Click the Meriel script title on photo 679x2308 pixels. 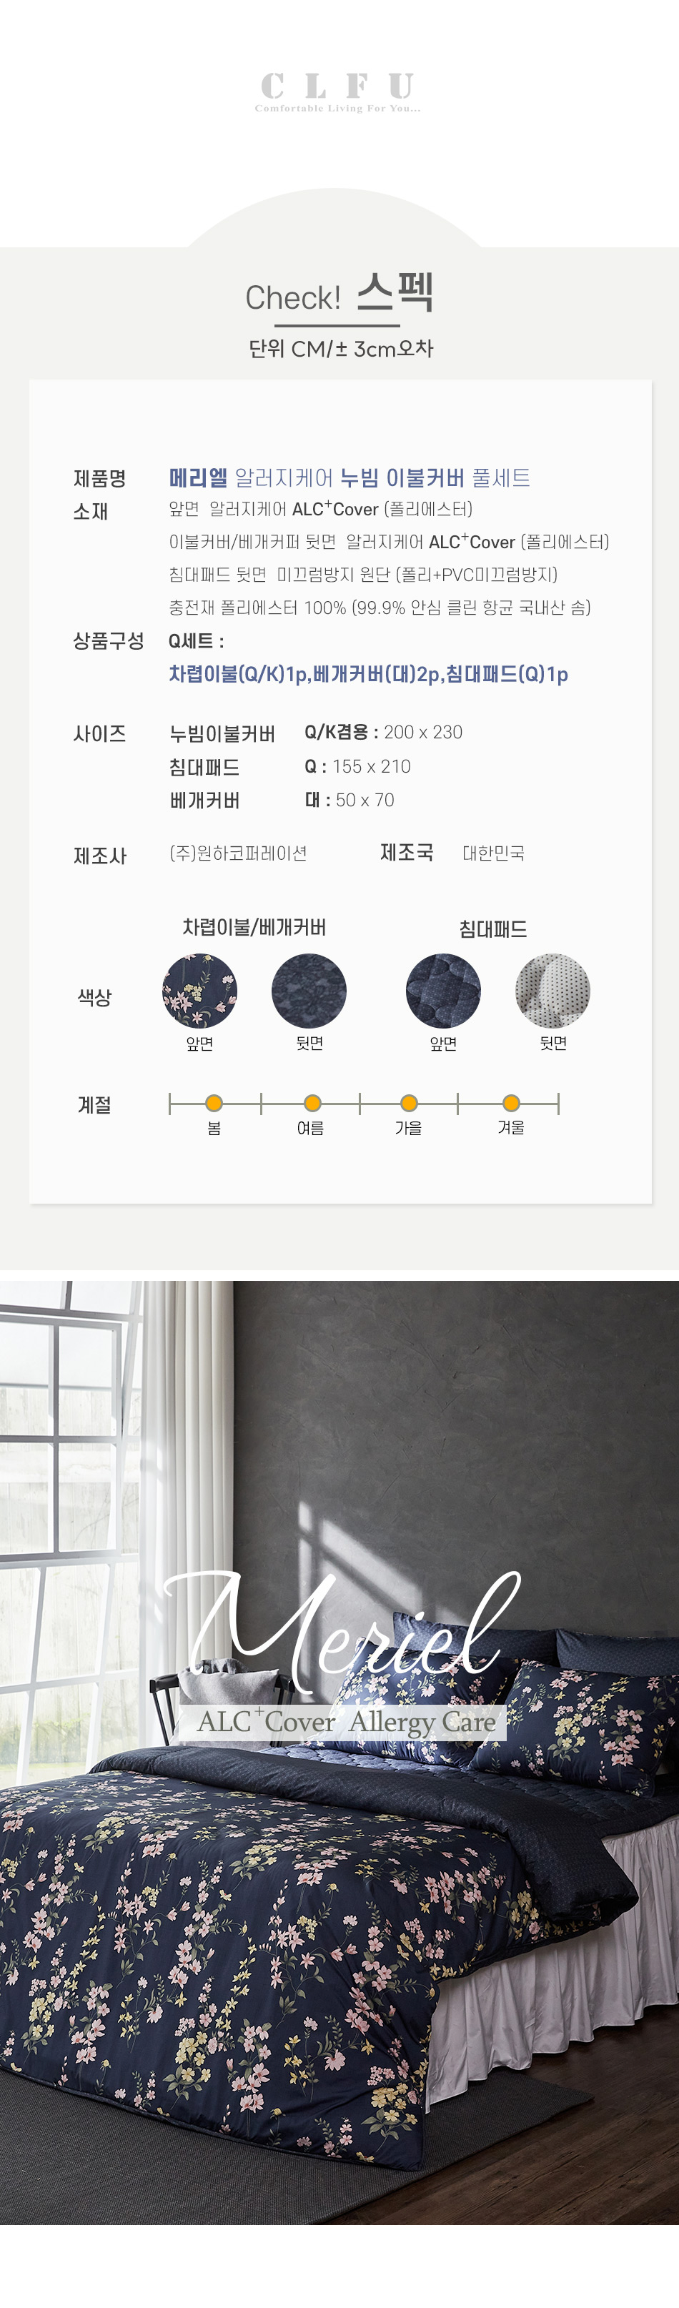click(342, 1625)
